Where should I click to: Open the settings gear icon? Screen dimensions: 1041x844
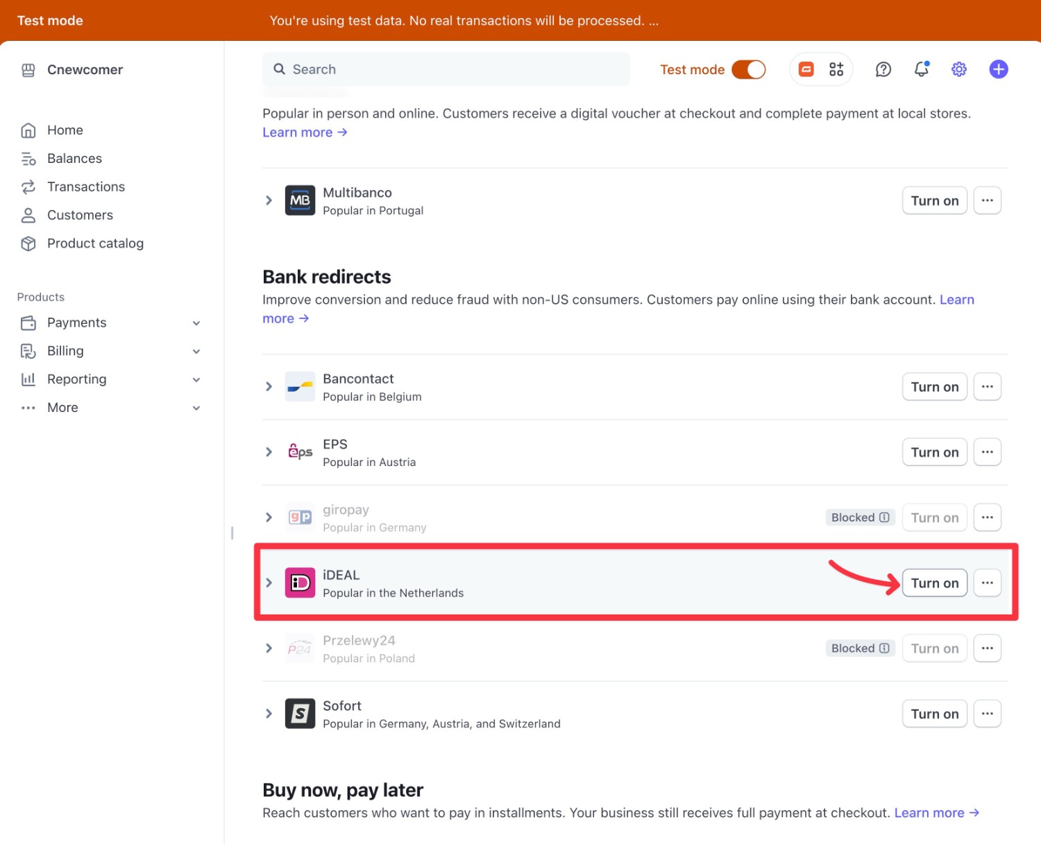pyautogui.click(x=959, y=69)
